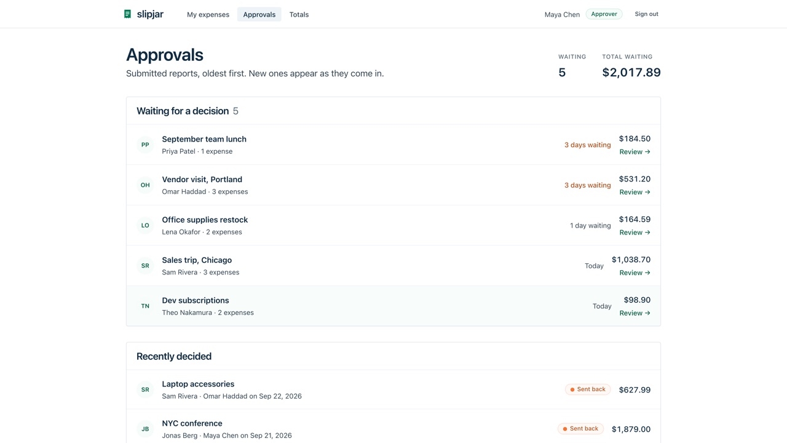The width and height of the screenshot is (787, 443).
Task: Select Omar Haddad's OH avatar
Action: [145, 185]
